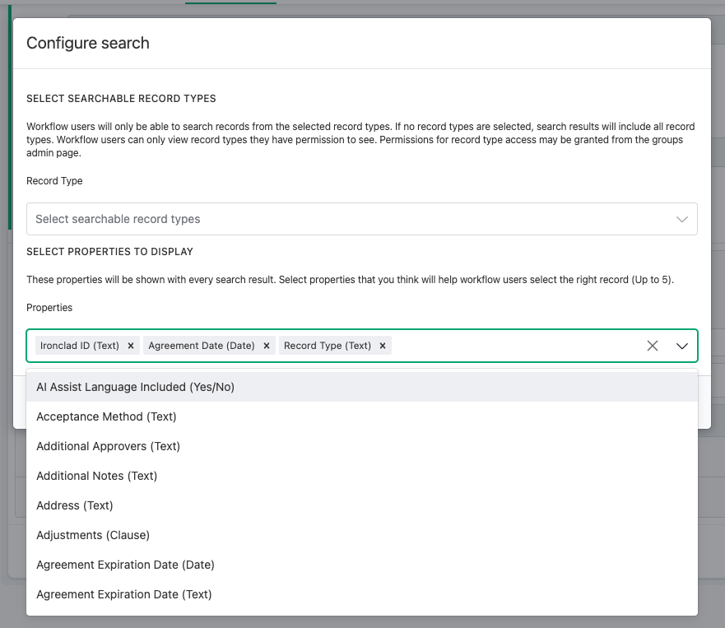Click the Select searchable record types field
The width and height of the screenshot is (725, 628).
point(361,219)
